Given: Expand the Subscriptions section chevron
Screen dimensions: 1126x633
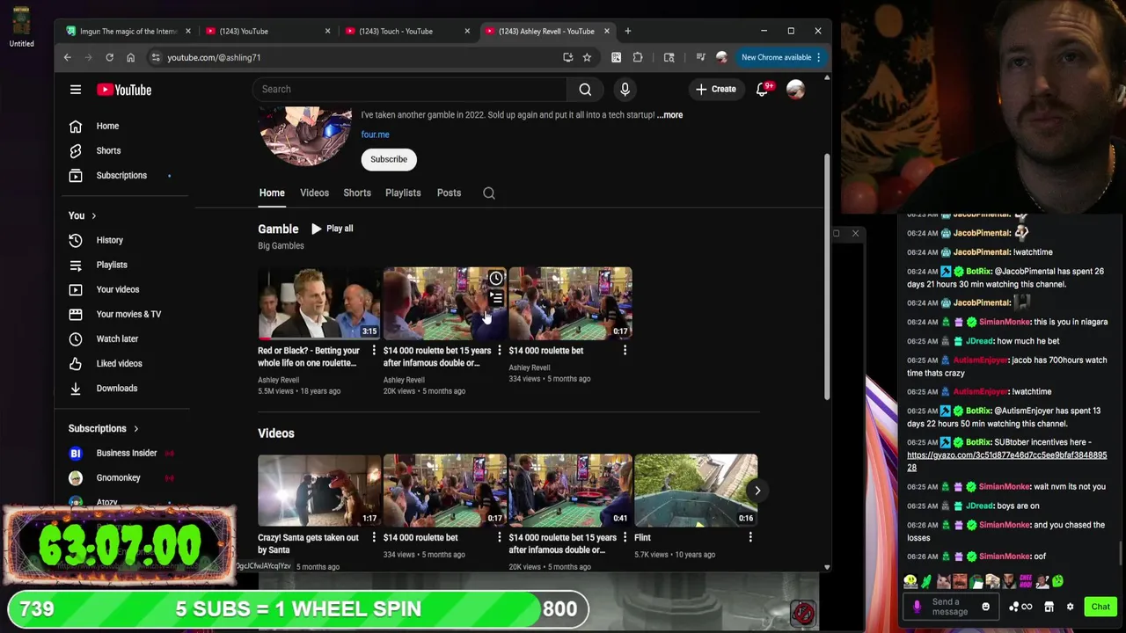Looking at the screenshot, I should point(135,428).
